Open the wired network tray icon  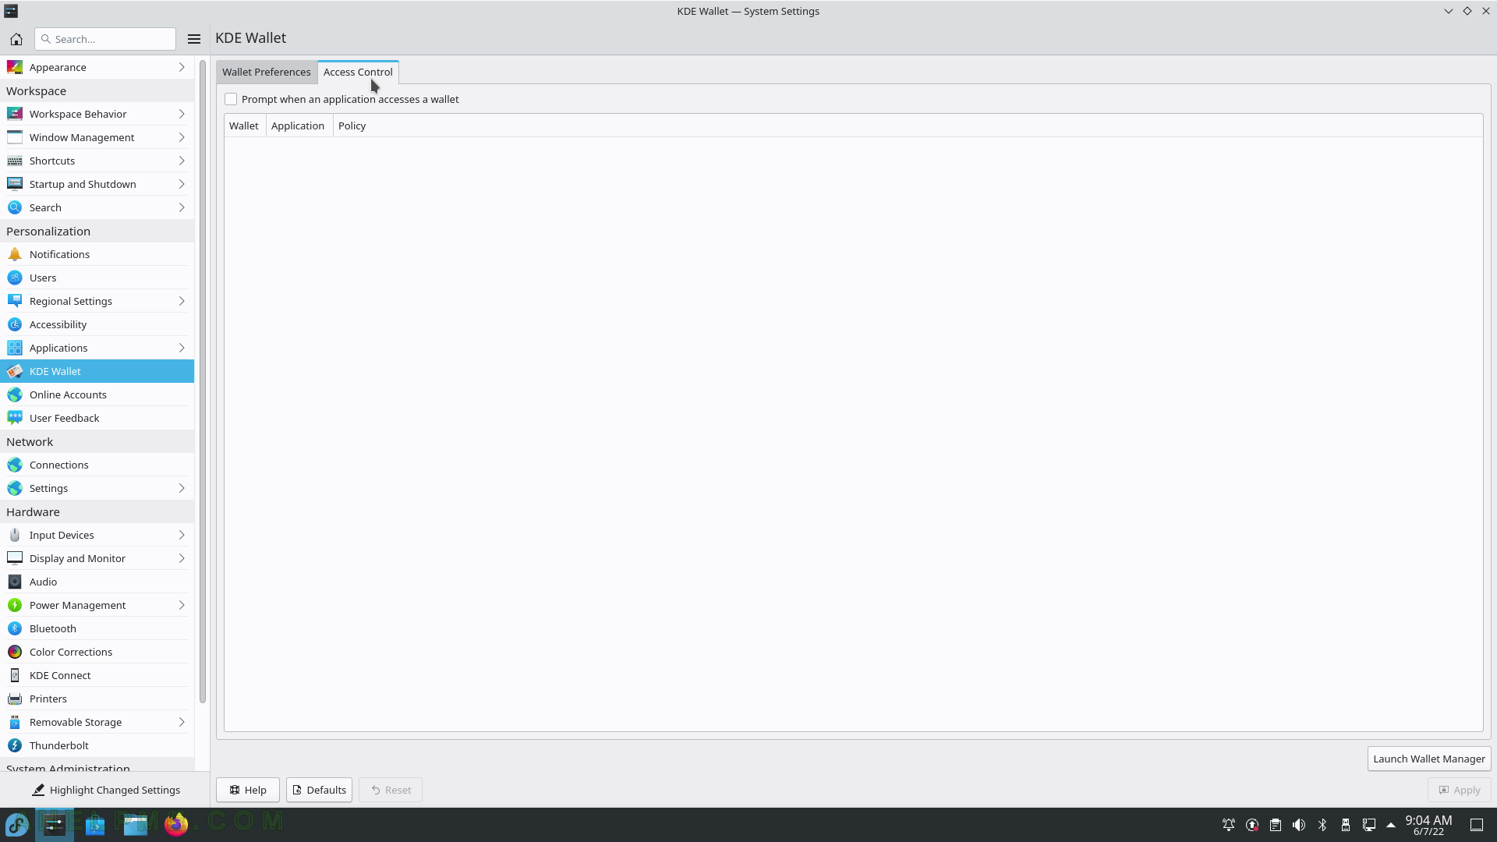pos(1369,825)
